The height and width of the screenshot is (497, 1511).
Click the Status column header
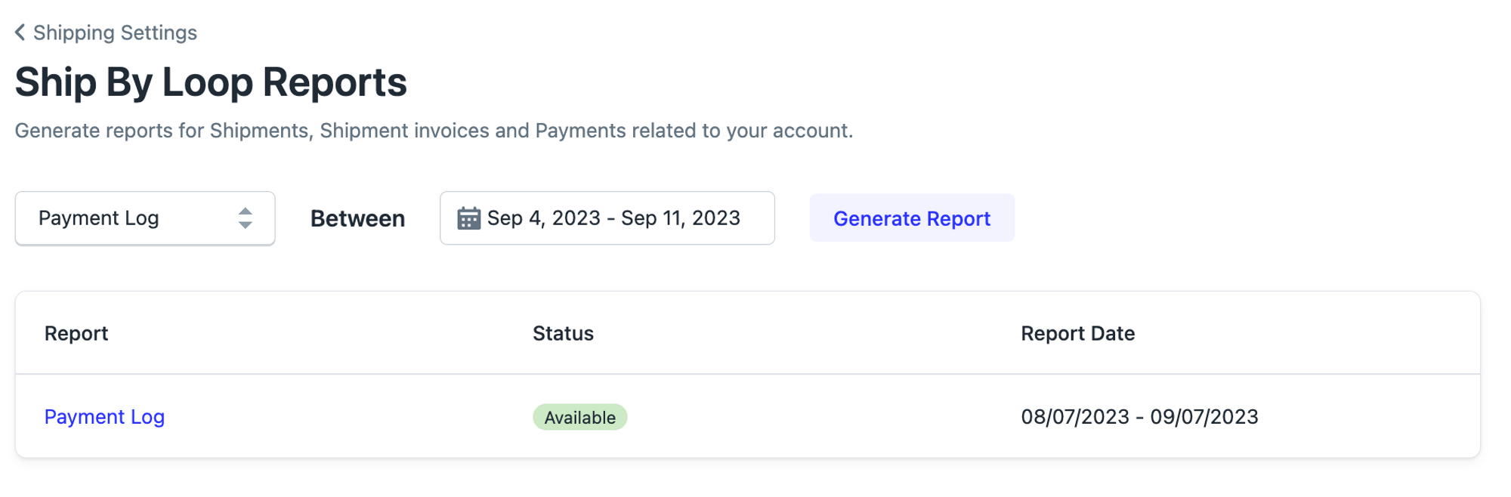(x=563, y=333)
